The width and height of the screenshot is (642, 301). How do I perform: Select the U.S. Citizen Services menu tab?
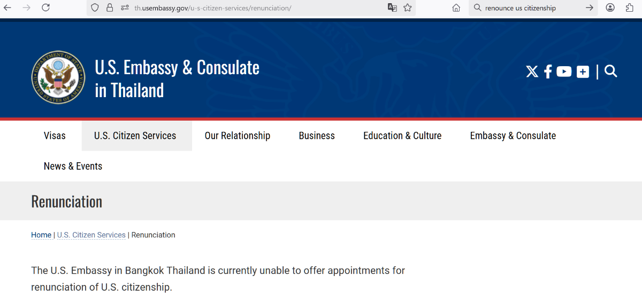point(135,136)
